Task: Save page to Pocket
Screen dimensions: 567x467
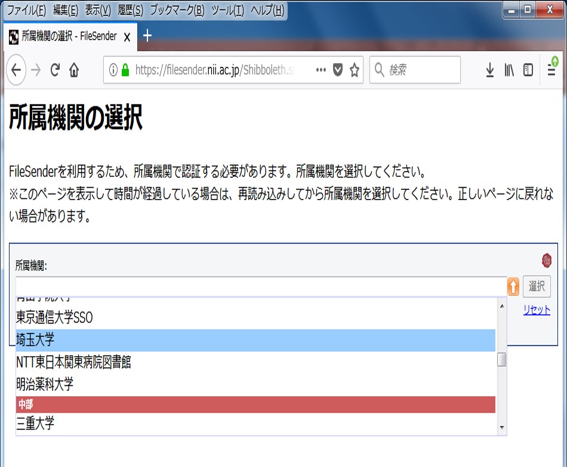Action: click(x=338, y=70)
